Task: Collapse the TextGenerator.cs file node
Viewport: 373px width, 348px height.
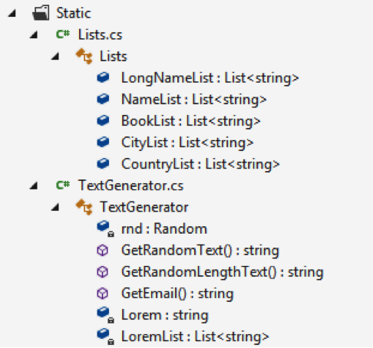Action: click(x=34, y=185)
